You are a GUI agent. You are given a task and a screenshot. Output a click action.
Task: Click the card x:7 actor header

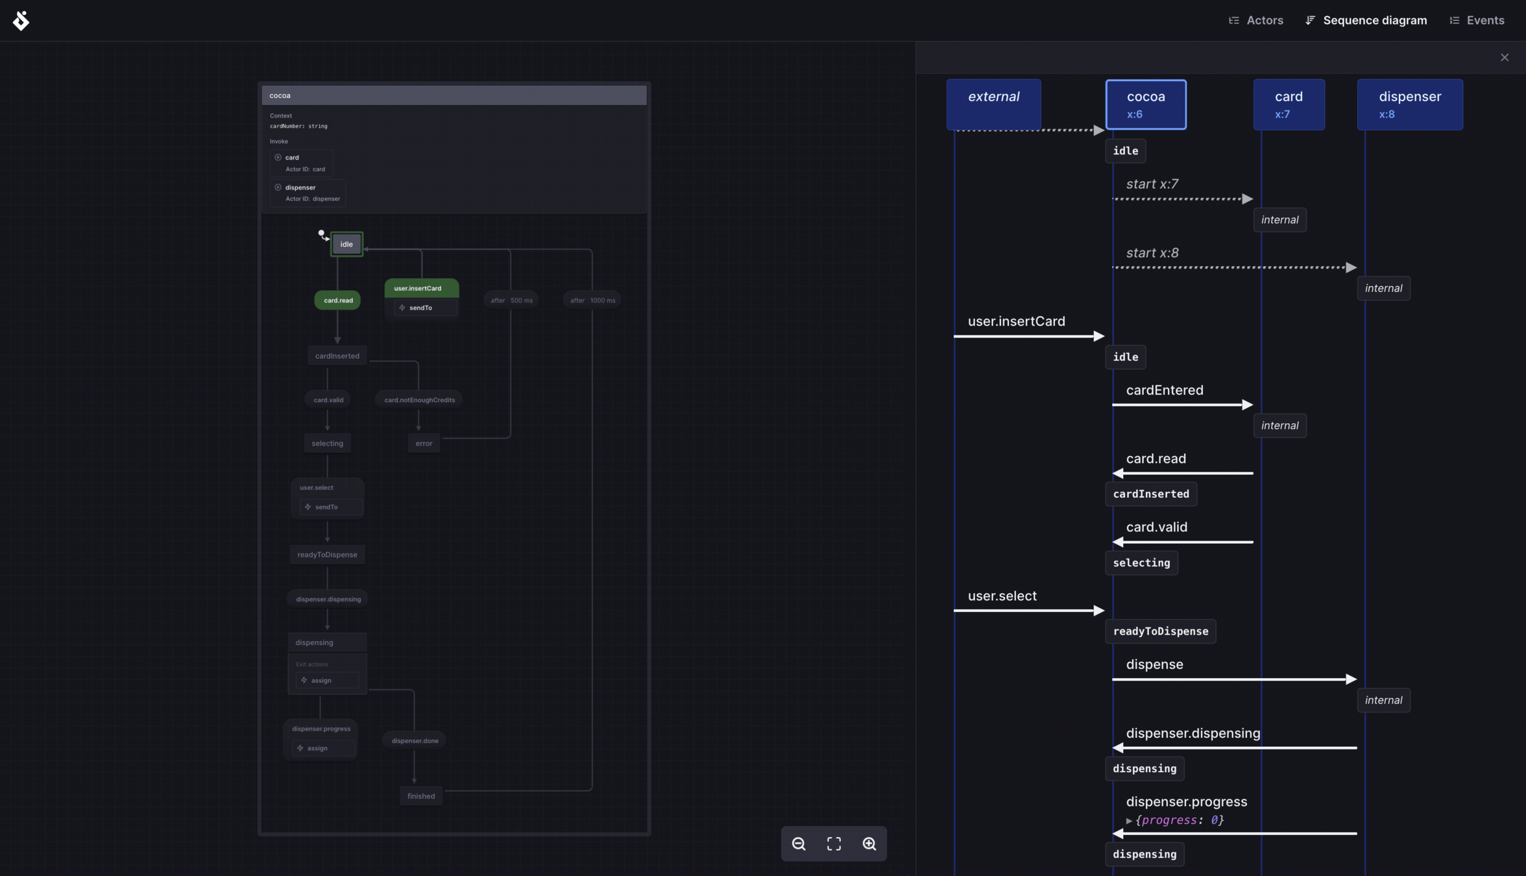pos(1289,104)
